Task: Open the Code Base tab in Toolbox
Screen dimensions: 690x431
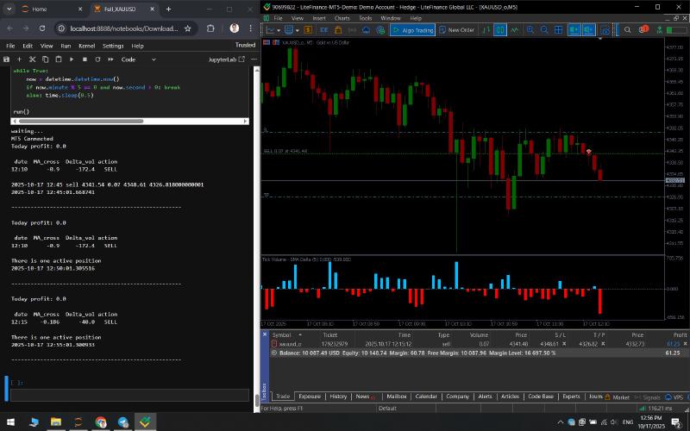Action: (x=541, y=397)
